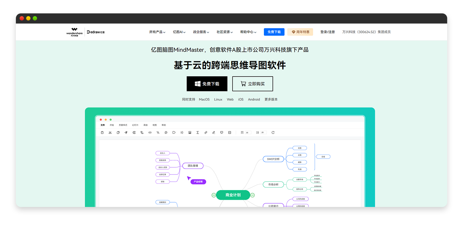The height and width of the screenshot is (231, 463).
Task: Click the insert image icon
Action: (190, 132)
